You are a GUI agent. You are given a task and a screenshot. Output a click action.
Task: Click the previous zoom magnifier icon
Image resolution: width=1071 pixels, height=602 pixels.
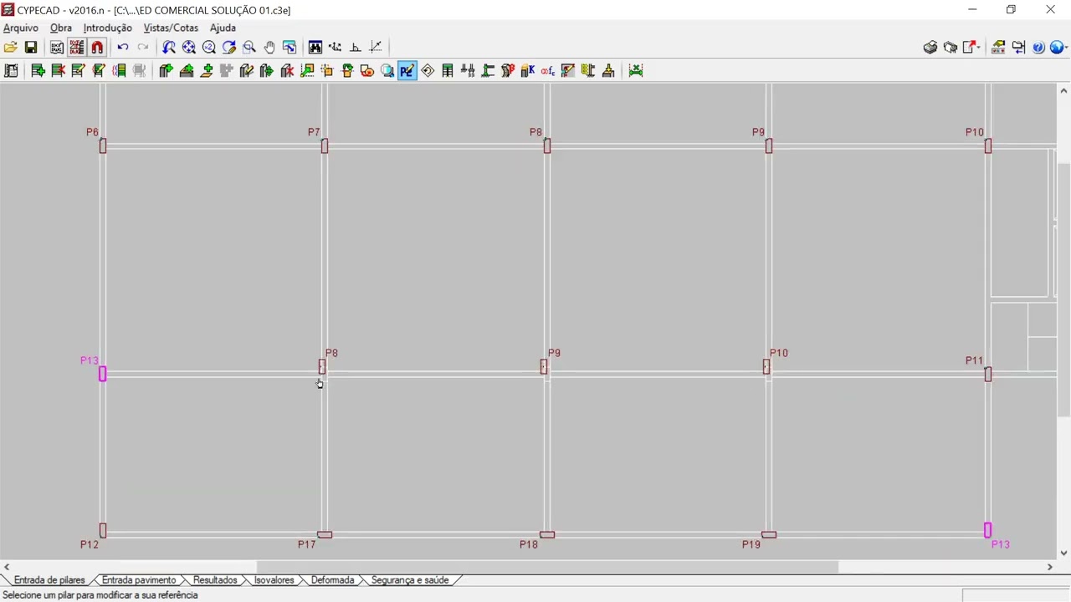tap(169, 48)
